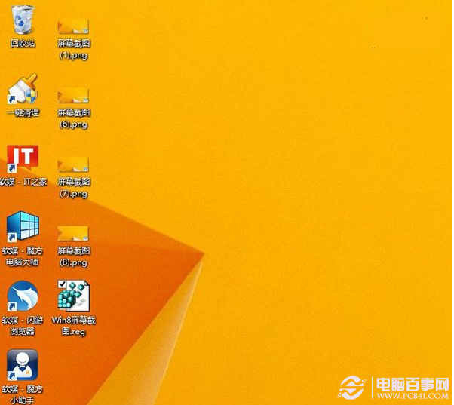Select the Recycle Bin (回收站) icon

23,19
